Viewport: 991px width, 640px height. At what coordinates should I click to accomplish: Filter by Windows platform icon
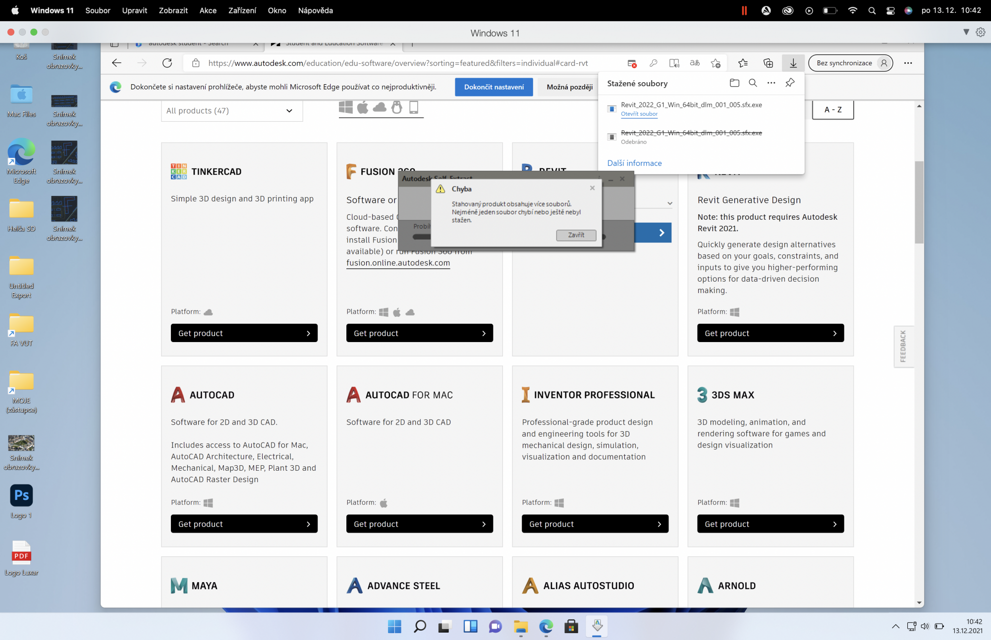pos(346,107)
